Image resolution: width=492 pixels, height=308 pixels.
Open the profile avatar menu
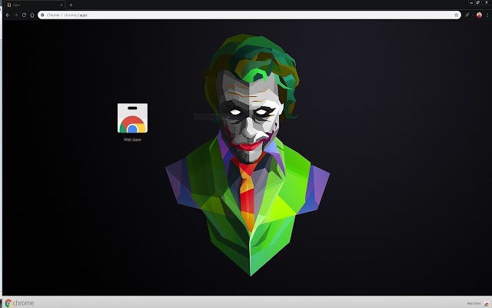click(478, 15)
